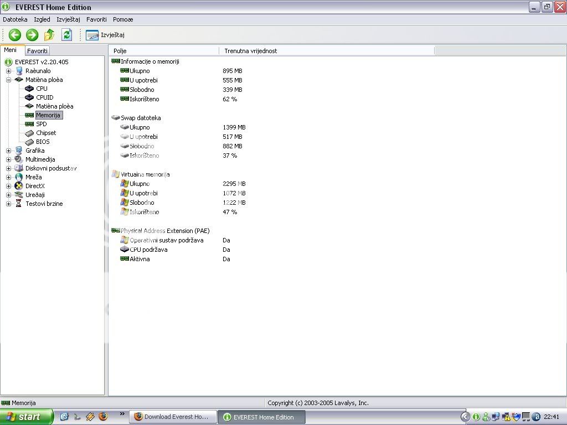Open the Izvještaj menu in the menu bar
The height and width of the screenshot is (425, 567).
(x=68, y=19)
